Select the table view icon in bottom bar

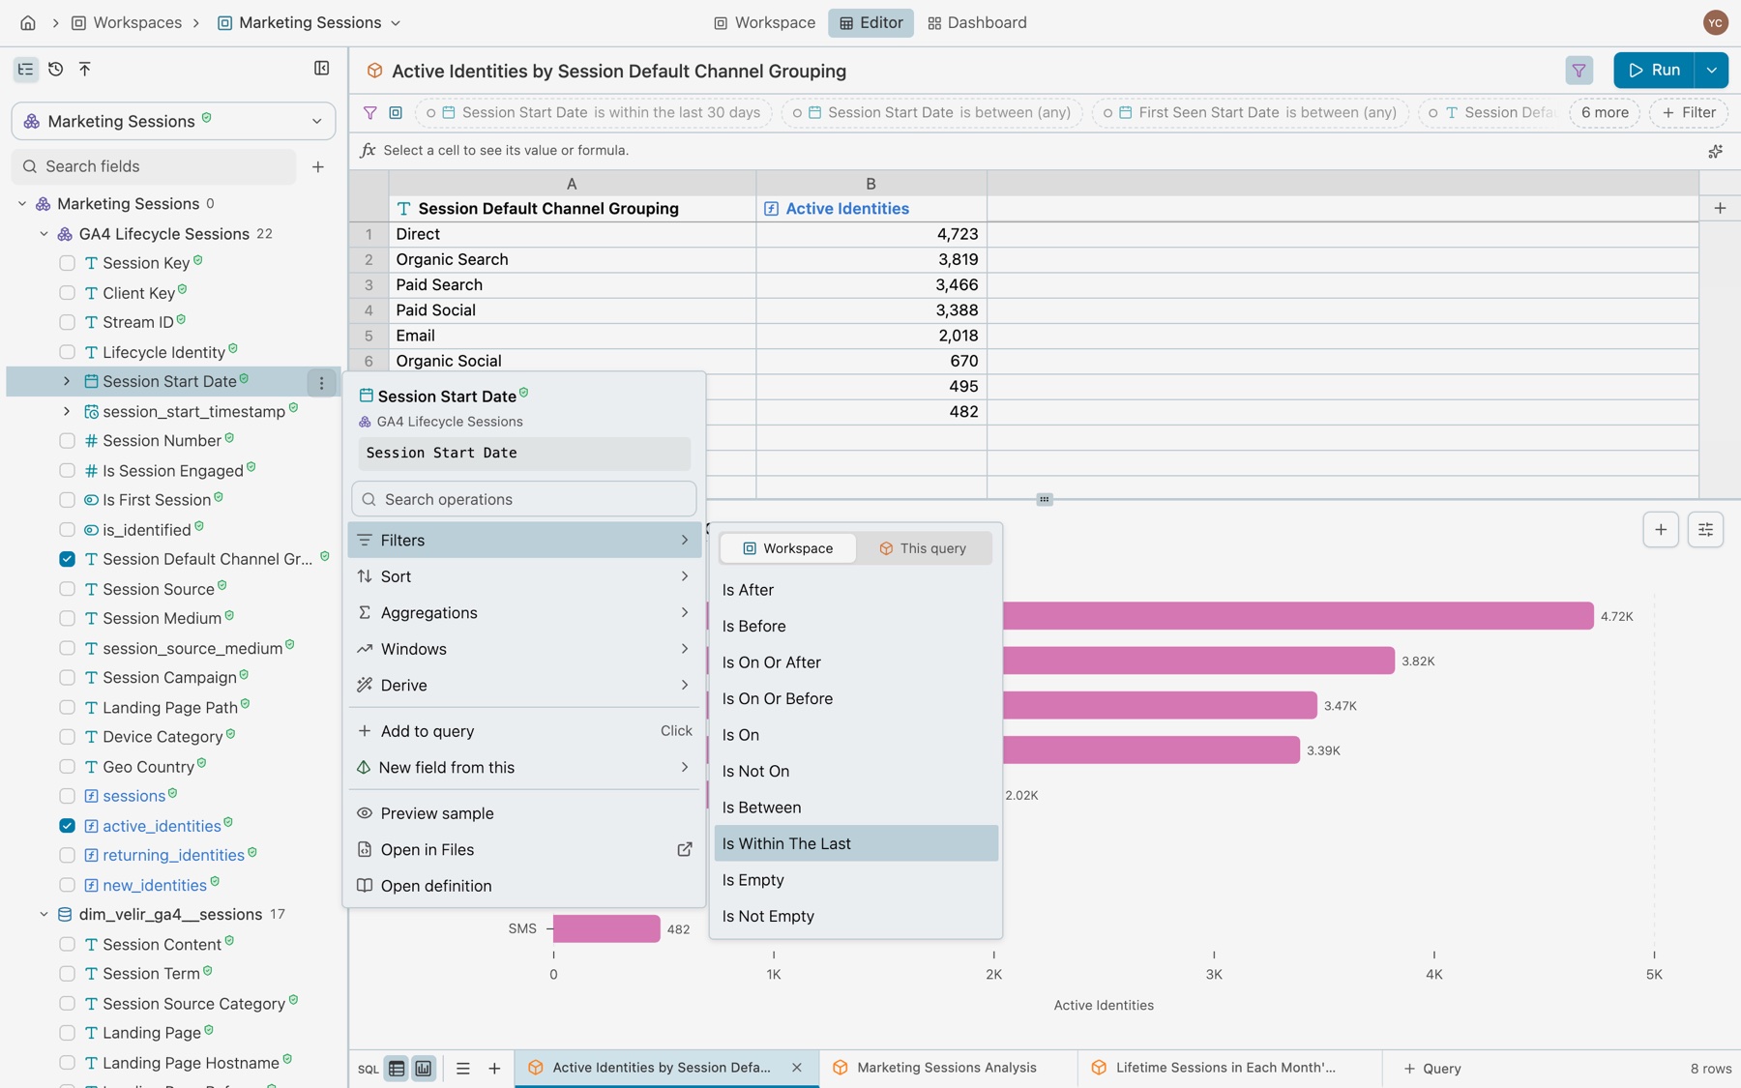(397, 1069)
